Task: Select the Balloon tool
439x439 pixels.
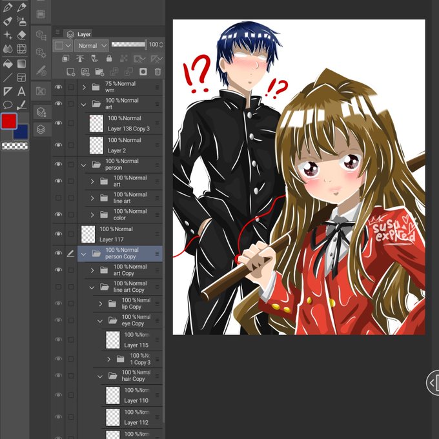Action: (x=8, y=105)
